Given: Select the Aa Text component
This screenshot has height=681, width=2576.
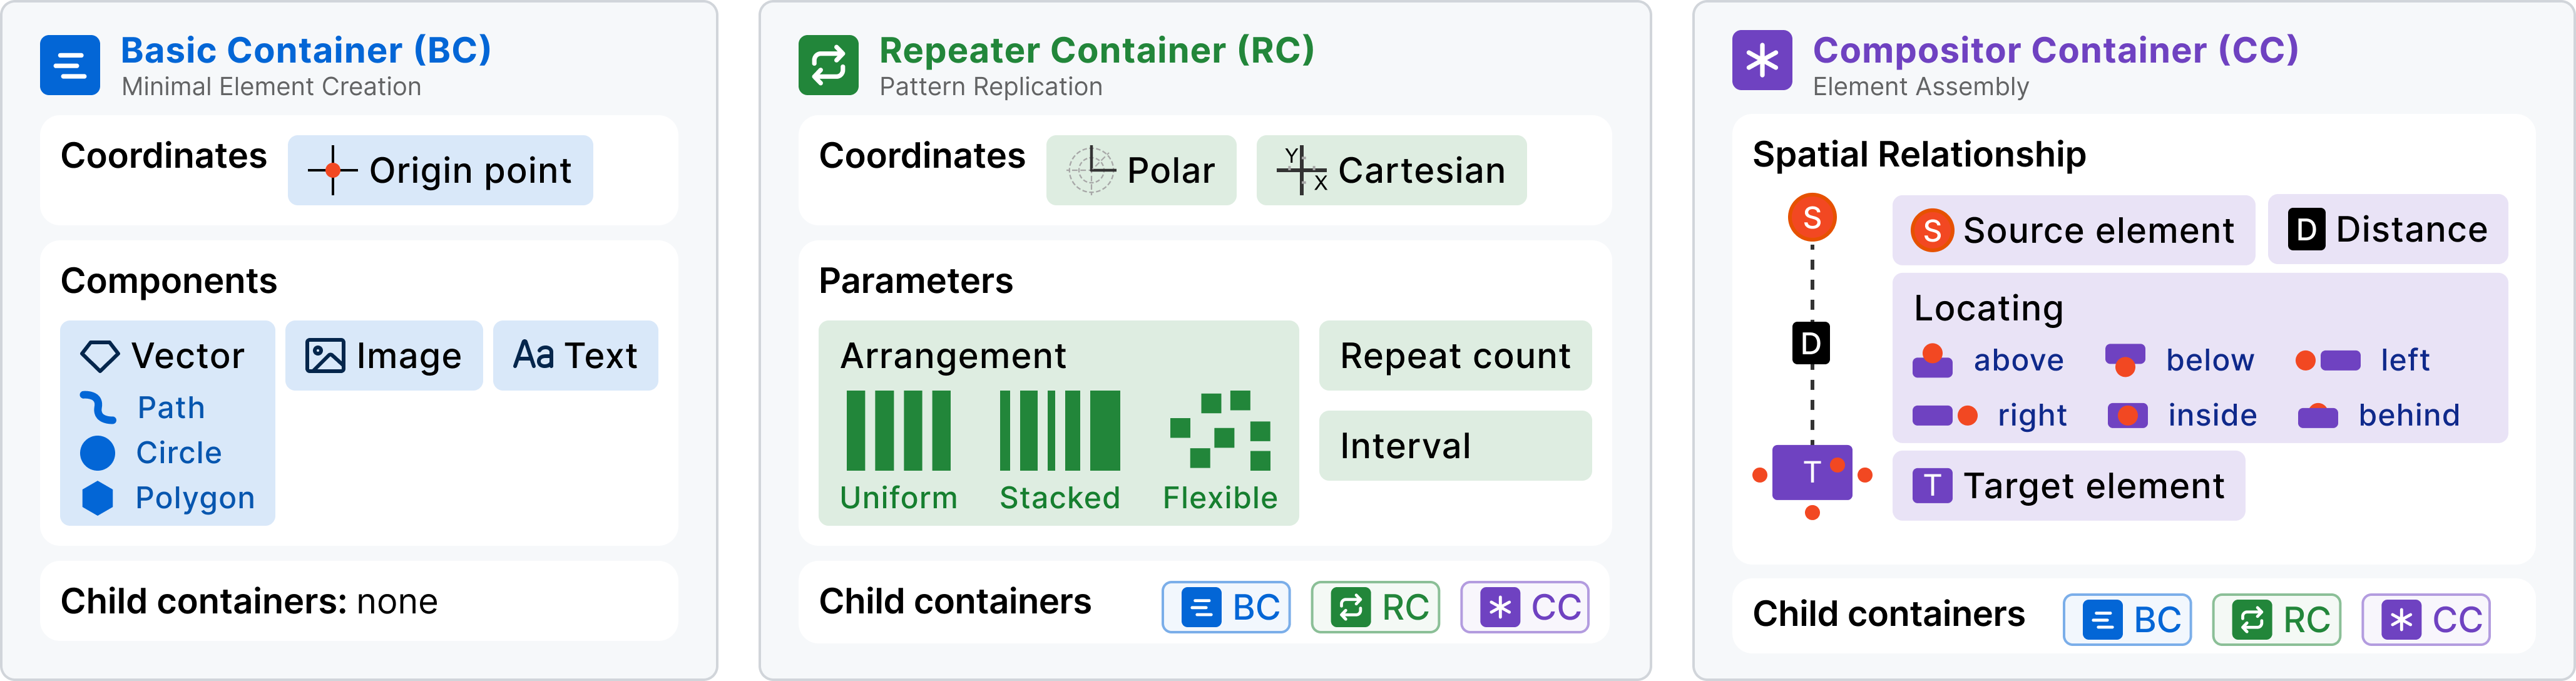Looking at the screenshot, I should (x=575, y=356).
